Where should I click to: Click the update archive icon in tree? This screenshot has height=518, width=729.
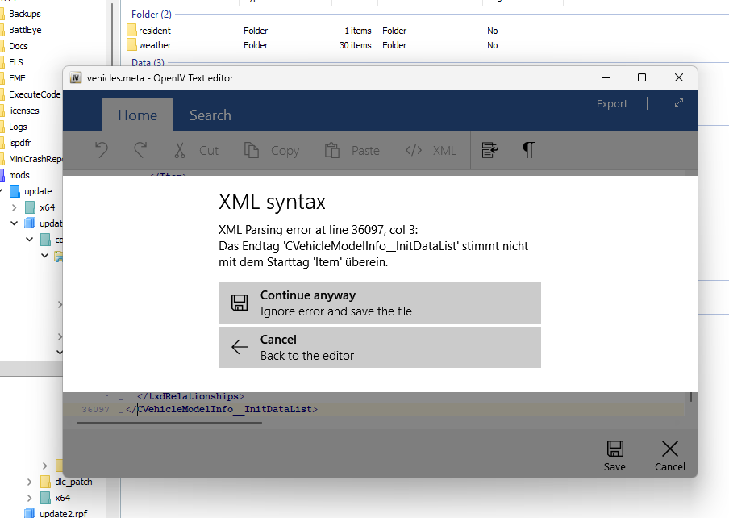[x=30, y=223]
